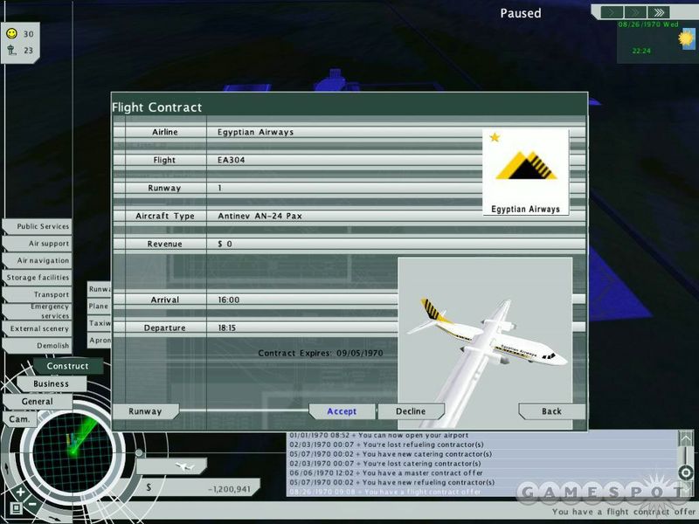Open the Public Services construct category
This screenshot has height=524, width=699.
(x=38, y=226)
